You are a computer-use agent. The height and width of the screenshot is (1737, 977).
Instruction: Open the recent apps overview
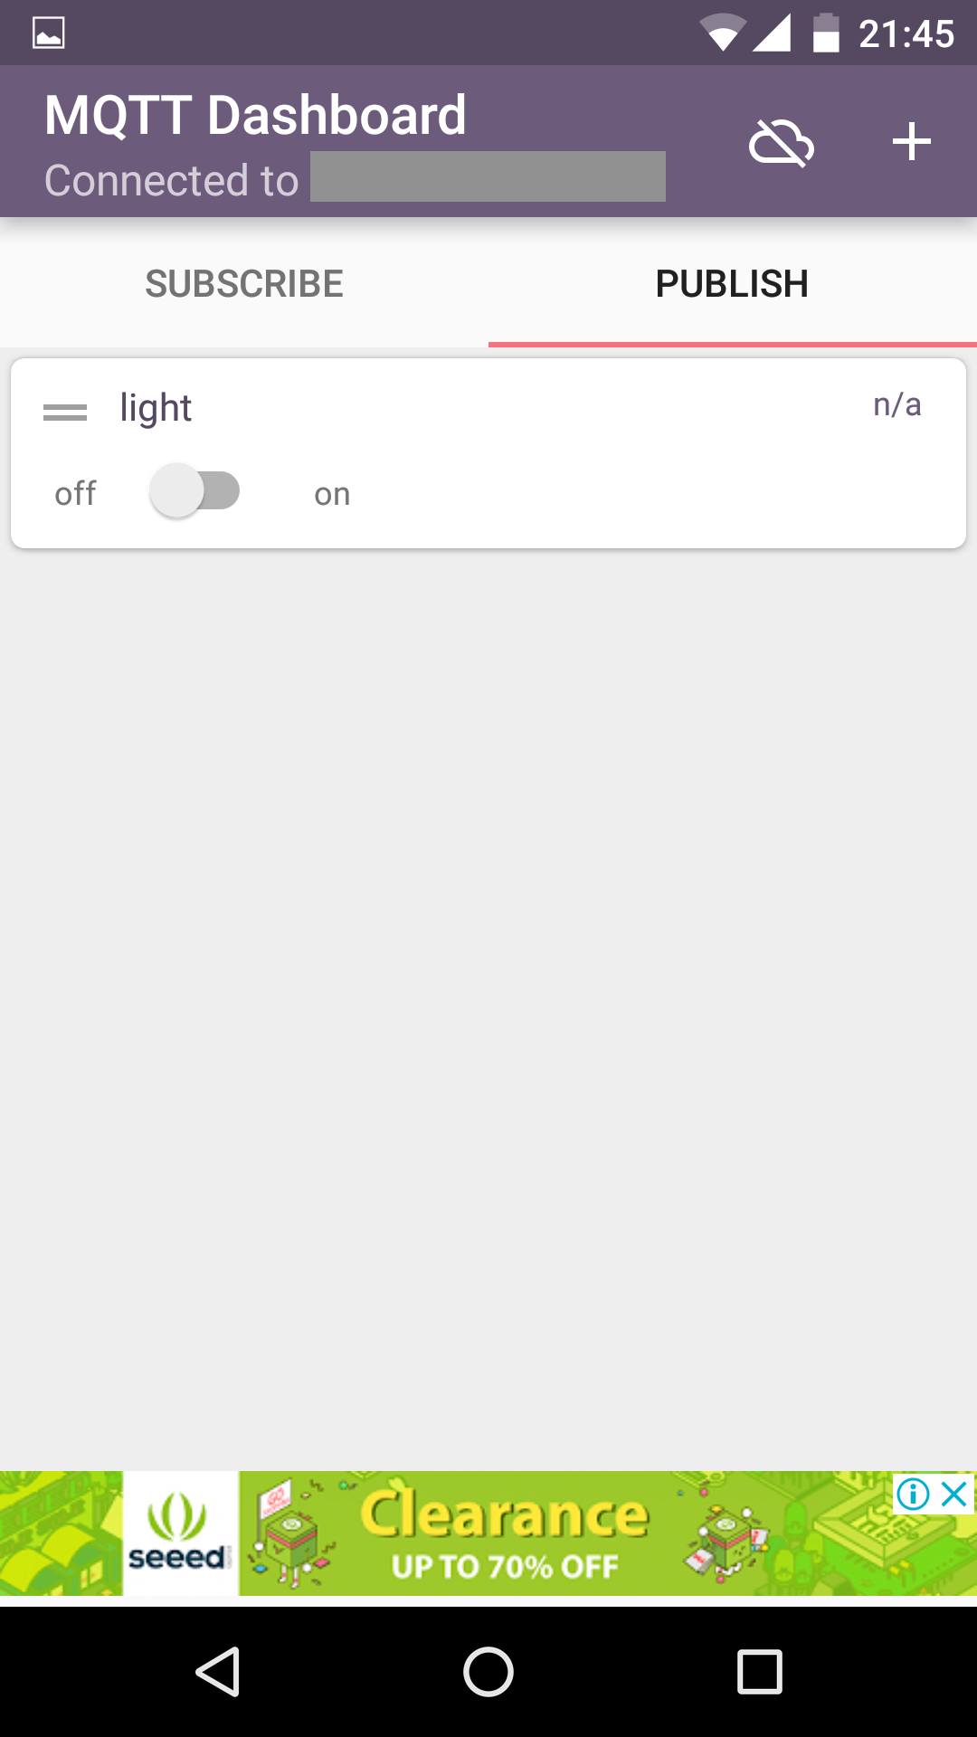[x=759, y=1671]
